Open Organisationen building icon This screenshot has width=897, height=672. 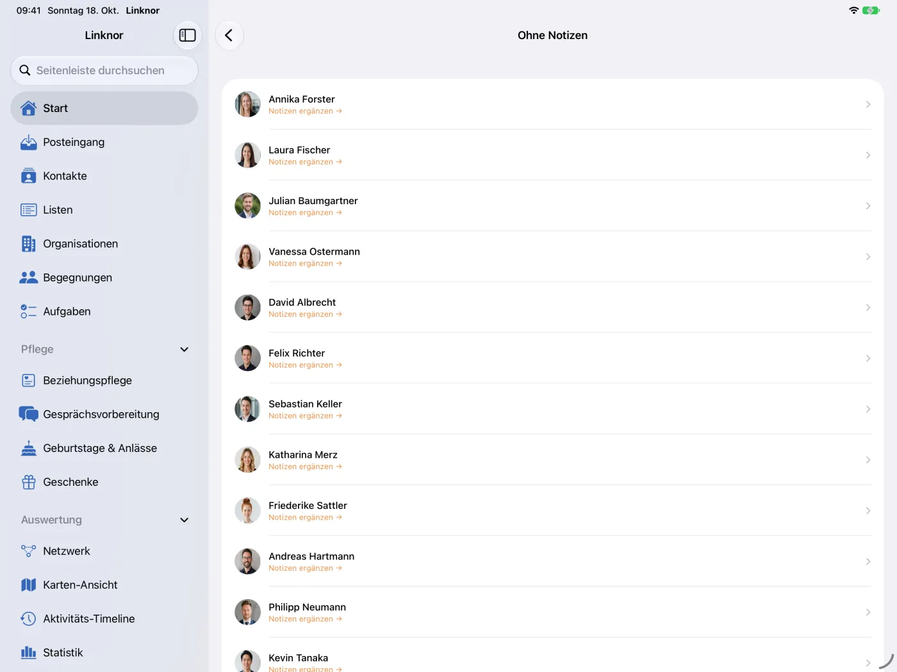29,244
